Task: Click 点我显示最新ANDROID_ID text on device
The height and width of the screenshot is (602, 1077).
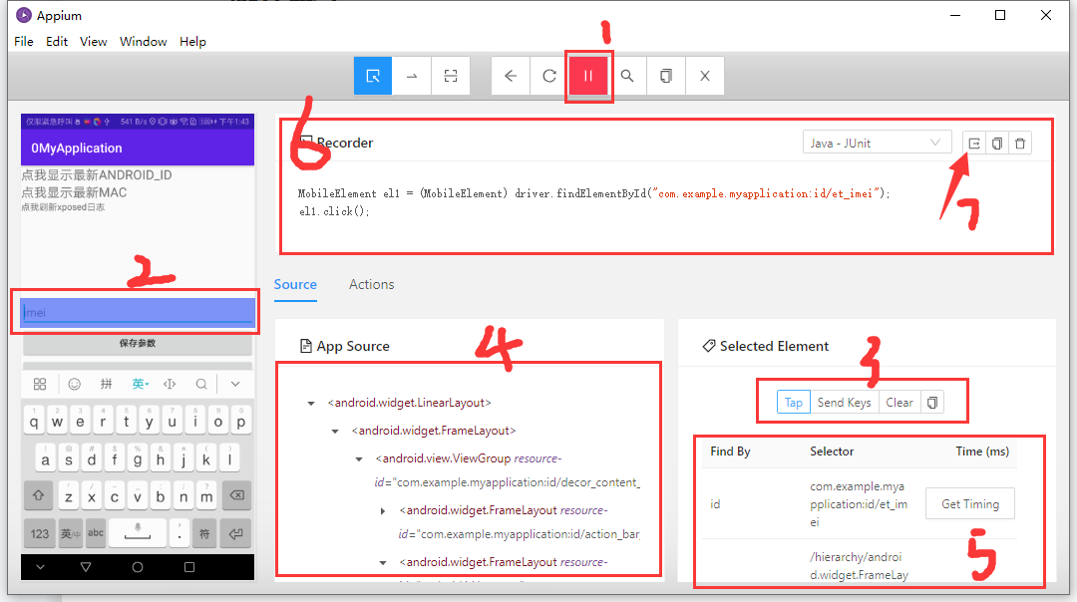Action: [97, 175]
